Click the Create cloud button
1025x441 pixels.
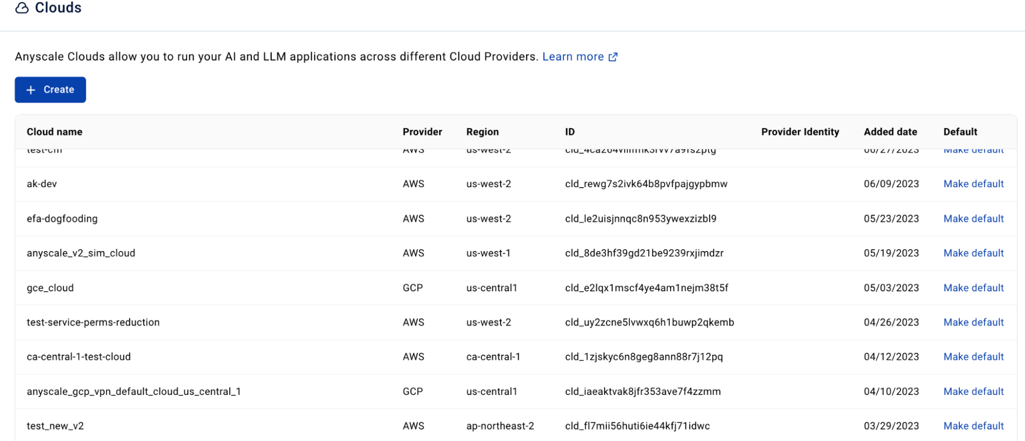coord(50,90)
